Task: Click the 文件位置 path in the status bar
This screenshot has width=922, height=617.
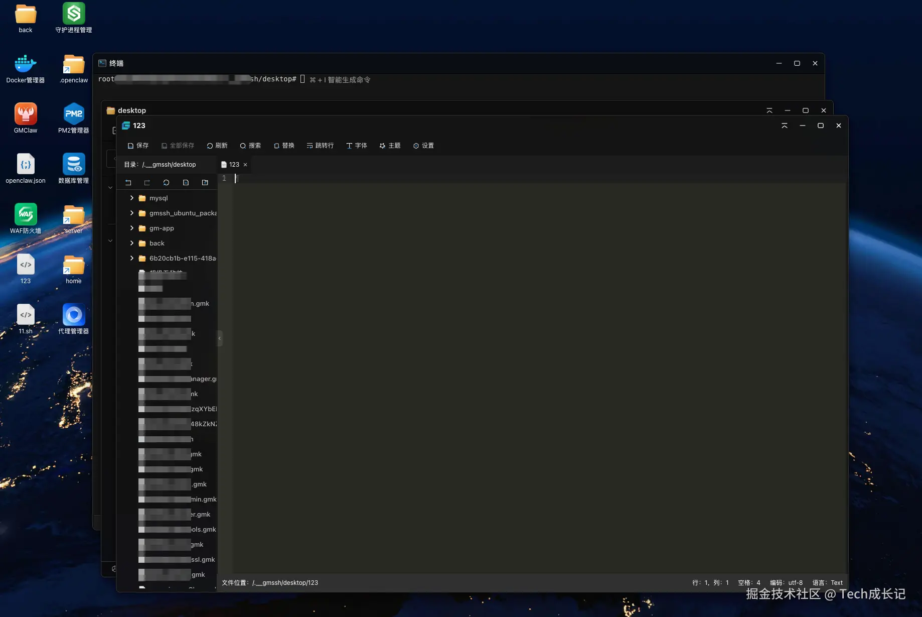Action: [270, 583]
